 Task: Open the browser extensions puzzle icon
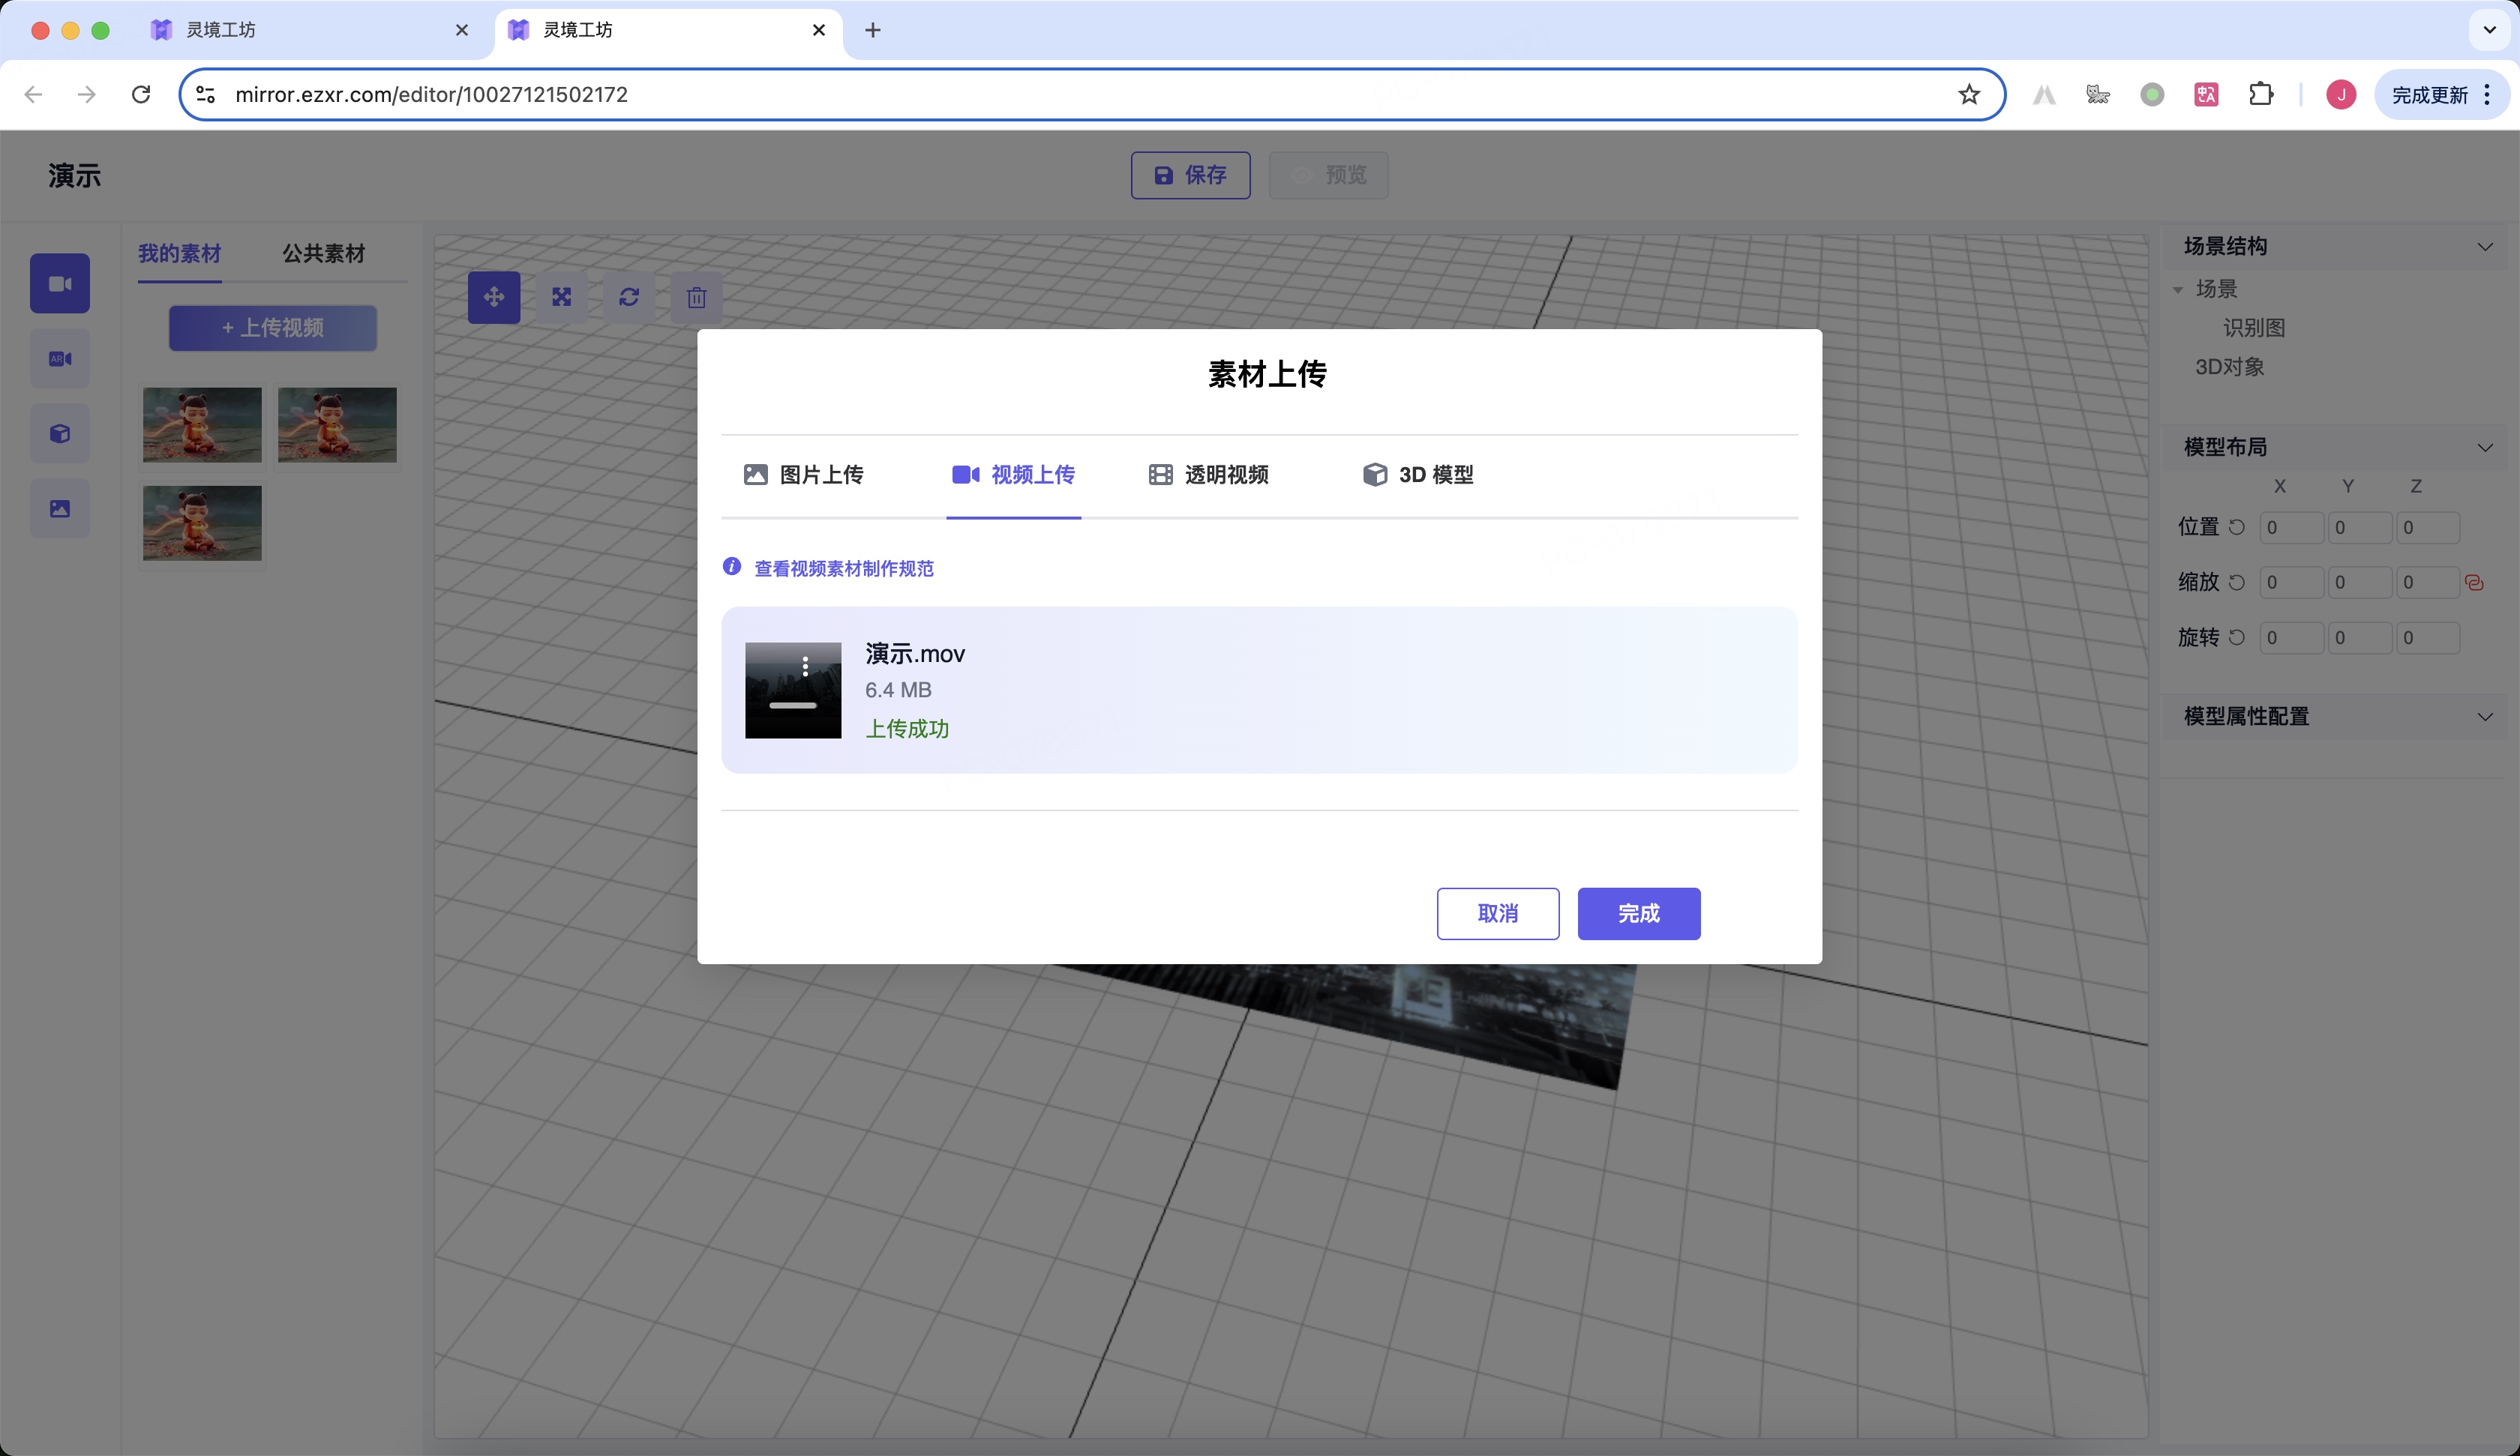click(2260, 94)
